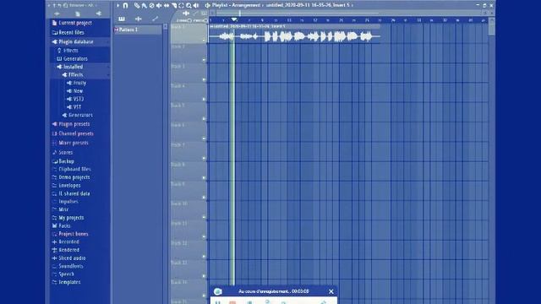
Task: Select the audio clip waveform on Track 1
Action: [294, 36]
